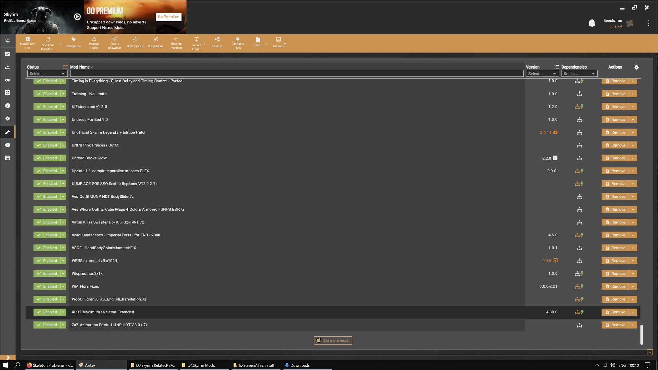658x370 pixels.
Task: Disable Undress For Bed 1.0
Action: (47, 120)
